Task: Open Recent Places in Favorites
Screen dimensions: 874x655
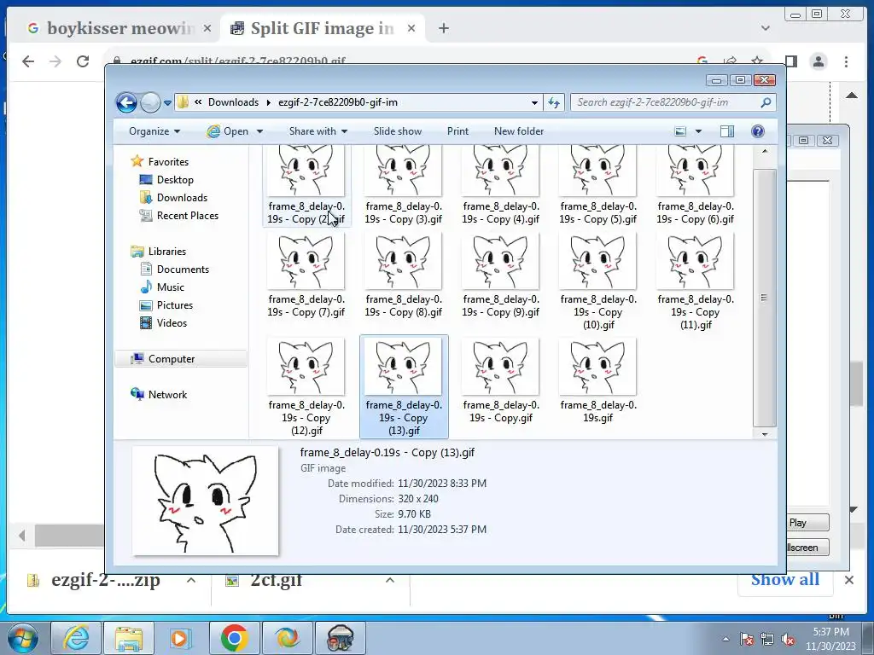Action: click(187, 216)
